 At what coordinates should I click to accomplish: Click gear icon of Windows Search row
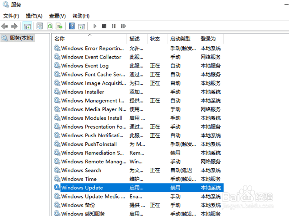[57, 170]
